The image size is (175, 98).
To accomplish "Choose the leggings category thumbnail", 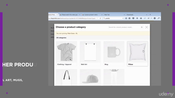I will click(114, 77).
